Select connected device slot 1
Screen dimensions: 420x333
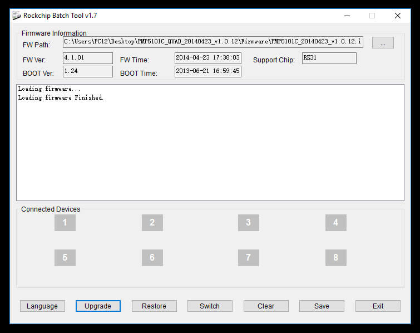(x=65, y=223)
